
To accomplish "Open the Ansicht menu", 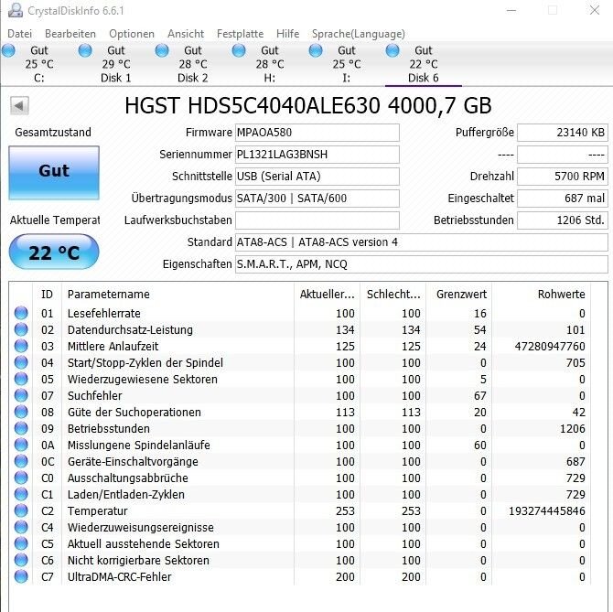I will tap(186, 34).
